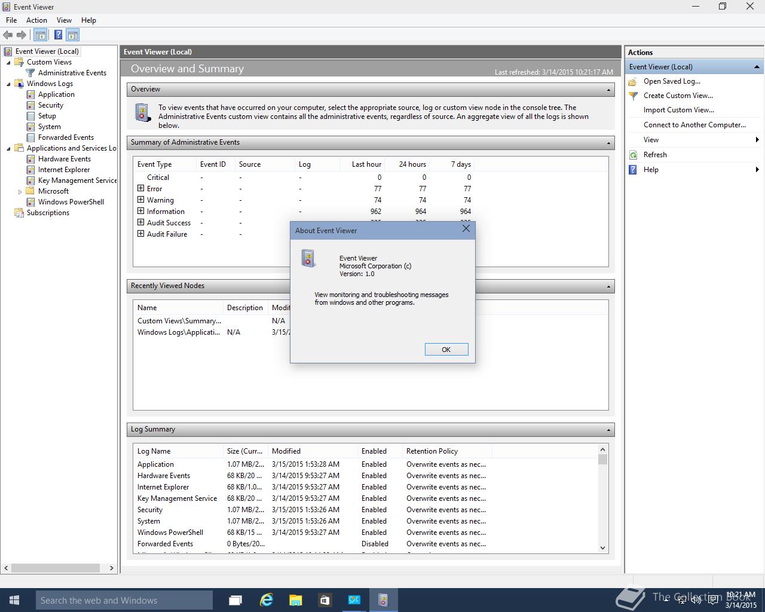
Task: Open the Help menu in menu bar
Action: [x=88, y=20]
